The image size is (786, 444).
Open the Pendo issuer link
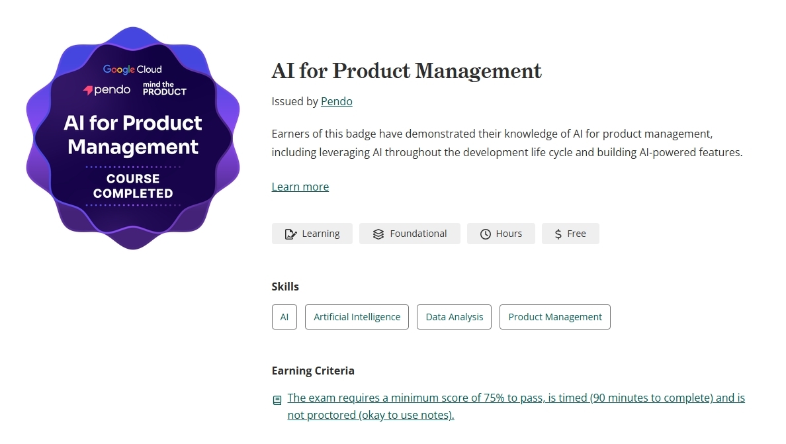[336, 101]
